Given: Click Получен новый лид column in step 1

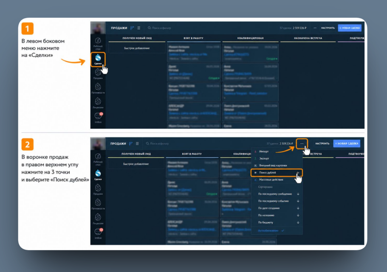Looking at the screenshot, I should pyautogui.click(x=137, y=38).
